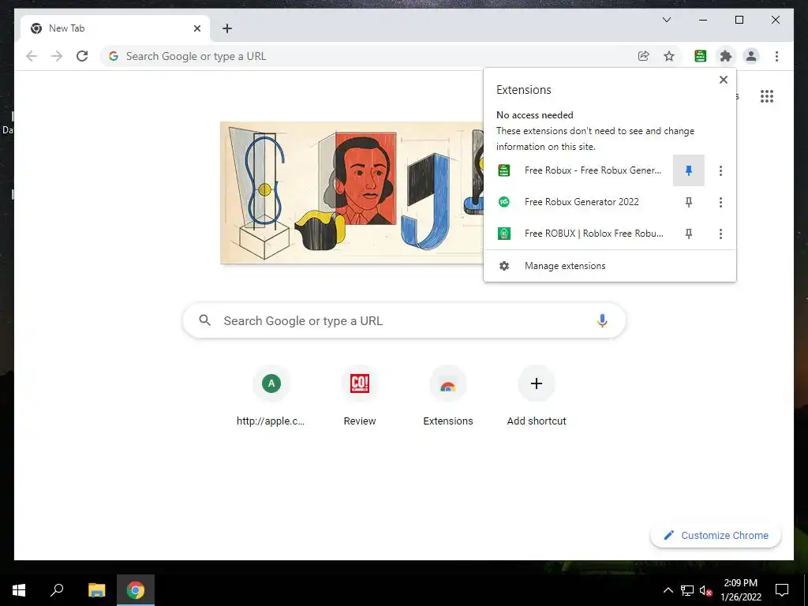808x606 pixels.
Task: Close the New Tab tab
Action: tap(196, 28)
